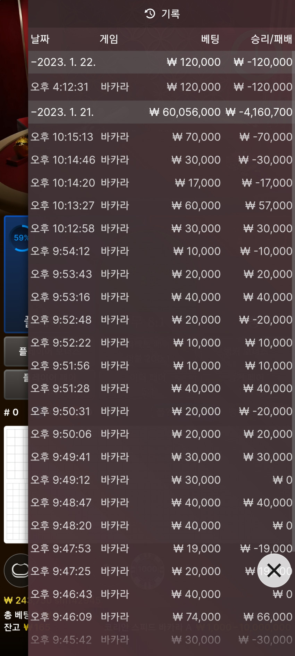This screenshot has width=295, height=656.
Task: Click the 베팅 column header
Action: 210,39
